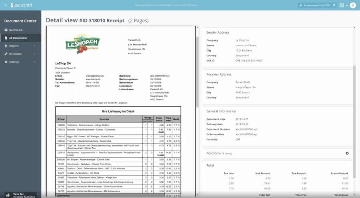This screenshot has height=198, width=360.
Task: Click the net amount 79.61 in the totals
Action: tap(267, 183)
